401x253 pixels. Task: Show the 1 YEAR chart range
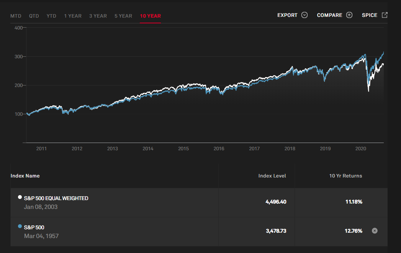[73, 16]
